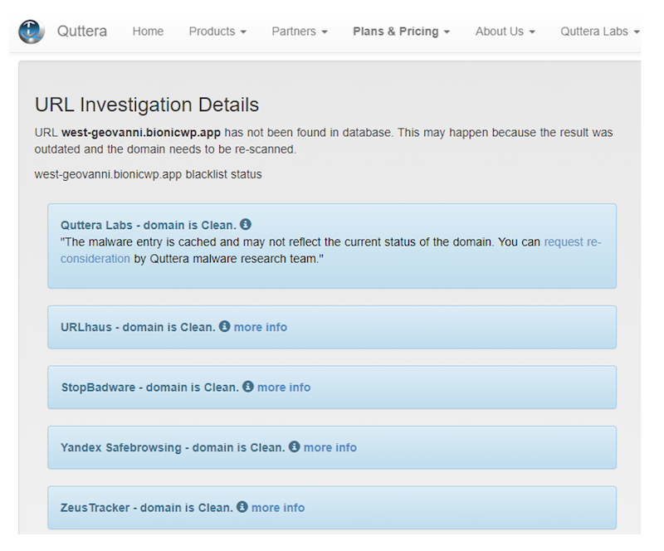Open more info link for URLhaus
The width and height of the screenshot is (664, 551).
(x=261, y=328)
